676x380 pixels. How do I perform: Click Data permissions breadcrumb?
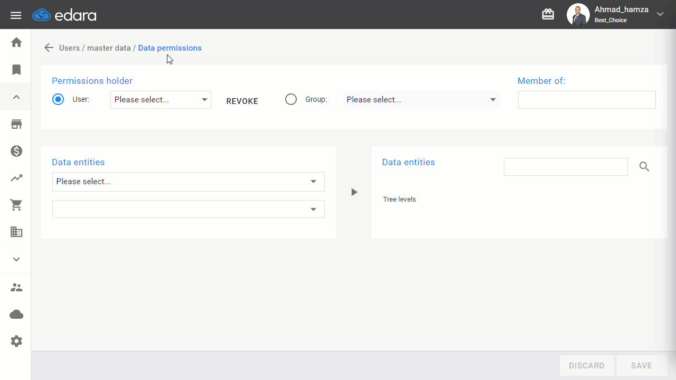click(x=170, y=48)
